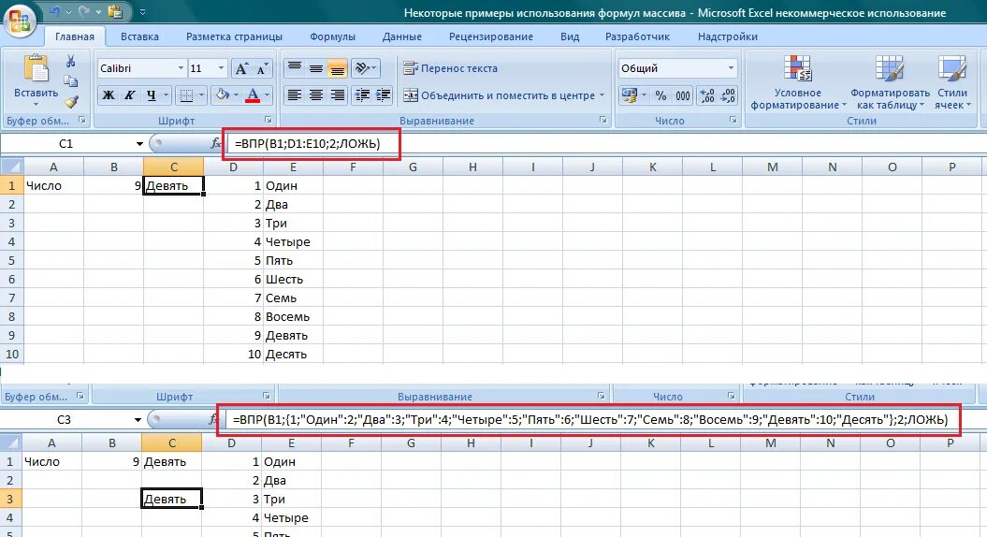Click the Decrease Decimal icon
Viewport: 987px width, 537px height.
pyautogui.click(x=728, y=95)
